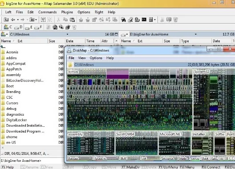Click the Find Files binoculars icon
Screen dimensions: 235x169
[123, 20]
